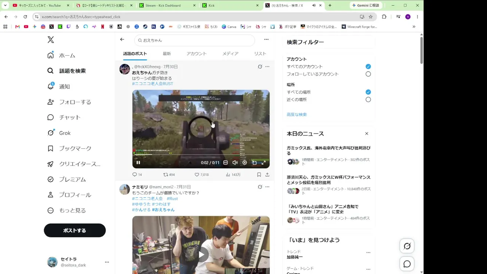
Task: Bookmark the @frckXGfreexg post
Action: pyautogui.click(x=259, y=175)
